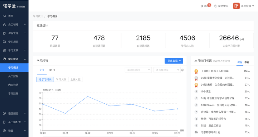Expand the 员工管理 menu arrow

[x=25, y=25]
